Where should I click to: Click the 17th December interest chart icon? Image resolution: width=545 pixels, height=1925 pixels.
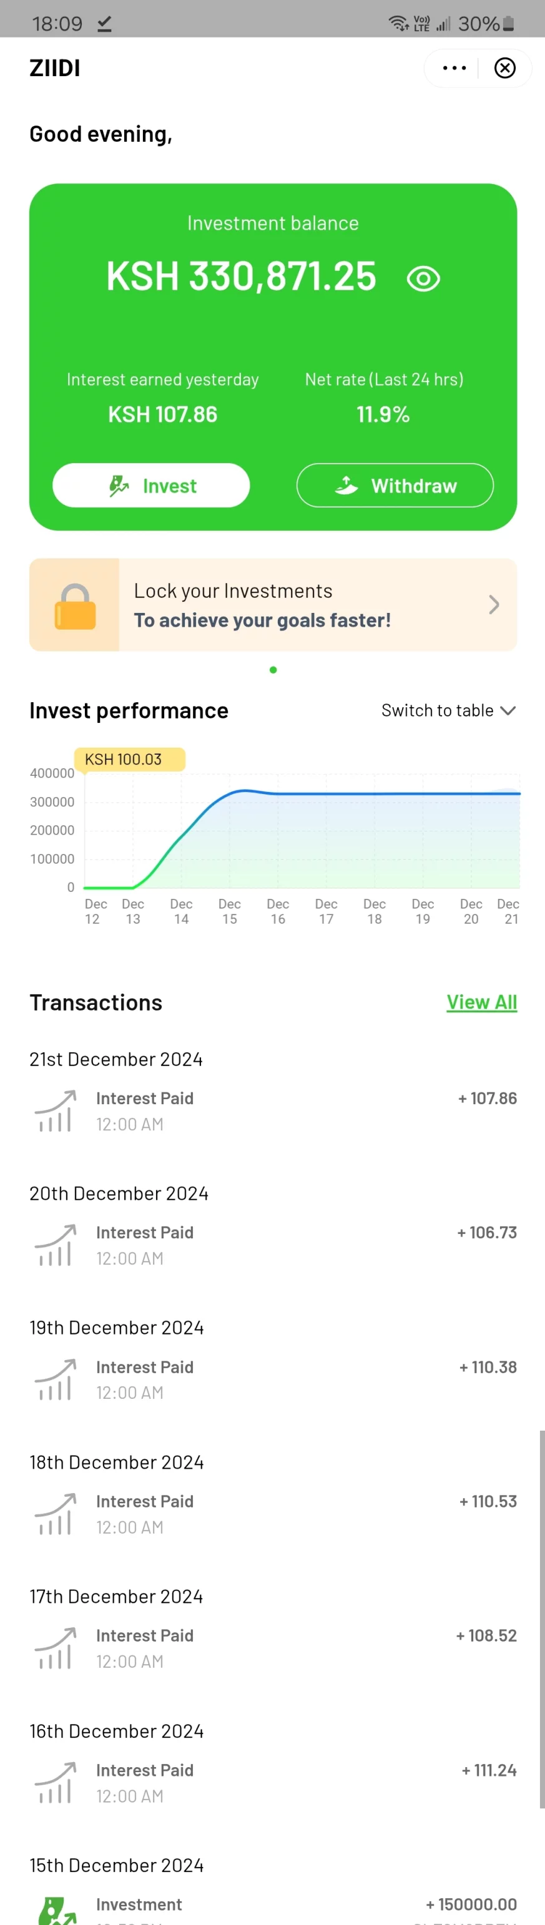(x=56, y=1648)
